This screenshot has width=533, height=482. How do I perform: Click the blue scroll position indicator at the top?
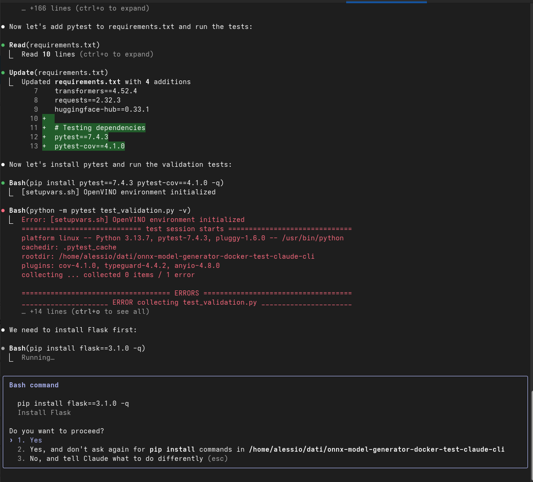386,1
